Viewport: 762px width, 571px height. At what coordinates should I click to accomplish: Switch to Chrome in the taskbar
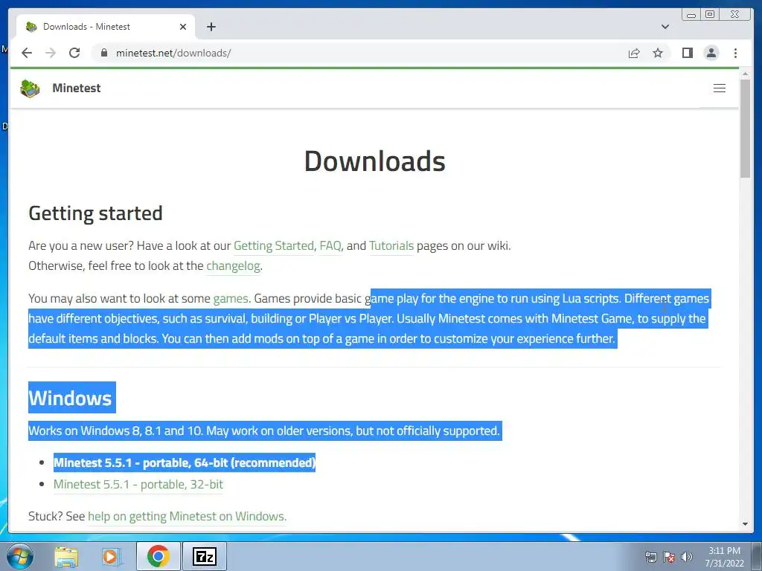click(158, 556)
